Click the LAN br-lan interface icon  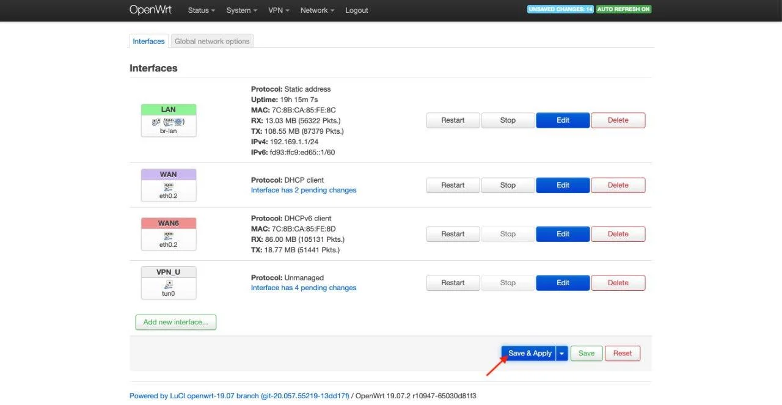click(x=168, y=122)
